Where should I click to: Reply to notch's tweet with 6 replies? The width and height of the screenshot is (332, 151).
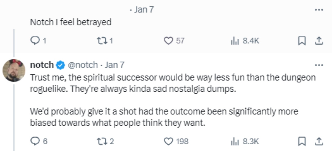(34, 141)
